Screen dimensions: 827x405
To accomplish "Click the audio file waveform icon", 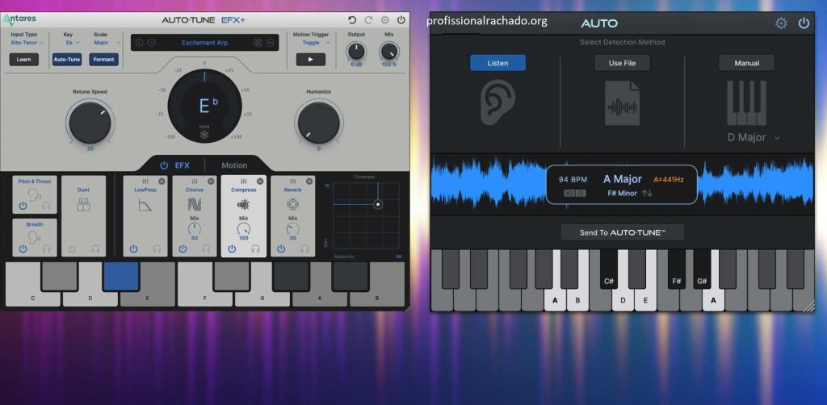I will click(623, 103).
